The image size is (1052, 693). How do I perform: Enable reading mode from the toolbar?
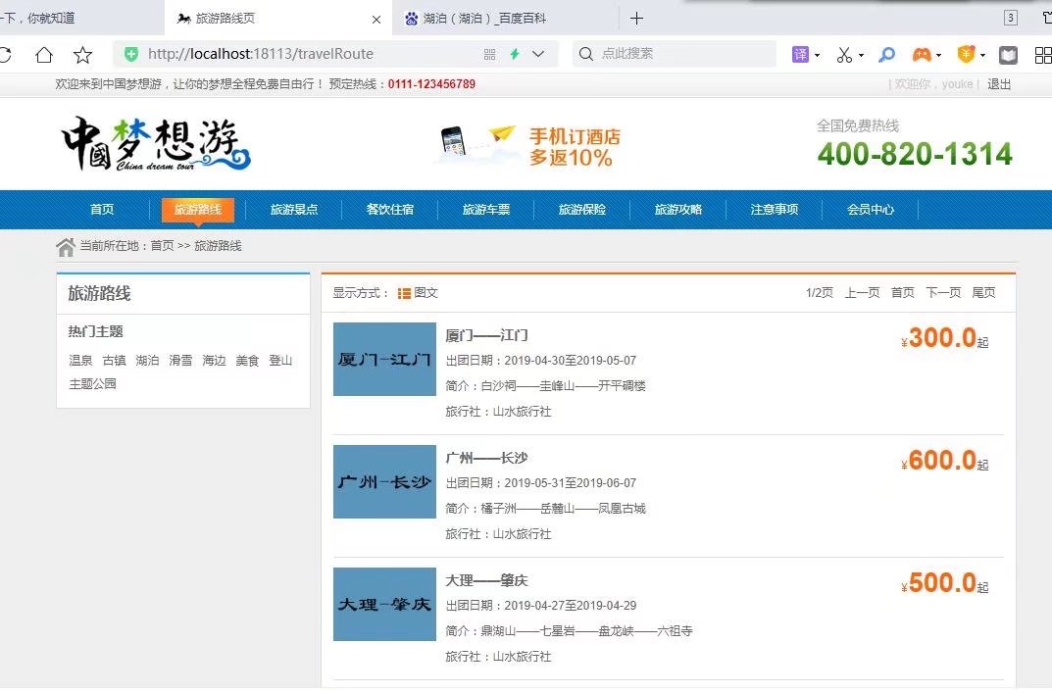(1009, 54)
